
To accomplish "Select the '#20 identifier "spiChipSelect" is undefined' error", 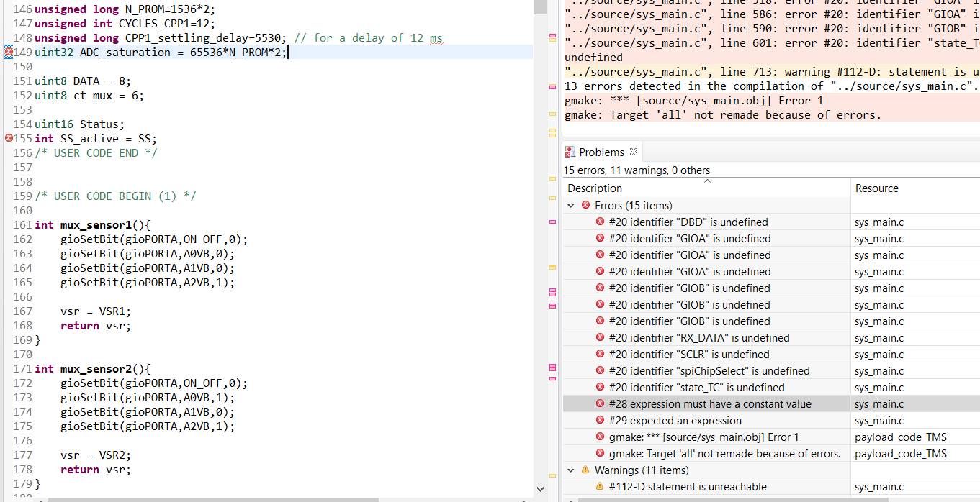I will pos(709,370).
